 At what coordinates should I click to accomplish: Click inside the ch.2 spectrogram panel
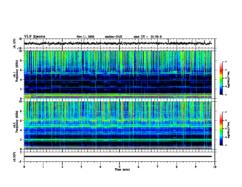point(118,125)
